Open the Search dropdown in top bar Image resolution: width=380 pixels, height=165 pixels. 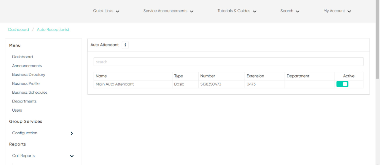pyautogui.click(x=289, y=11)
